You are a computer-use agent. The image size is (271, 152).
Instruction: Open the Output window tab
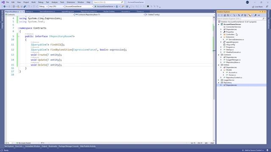44,147
